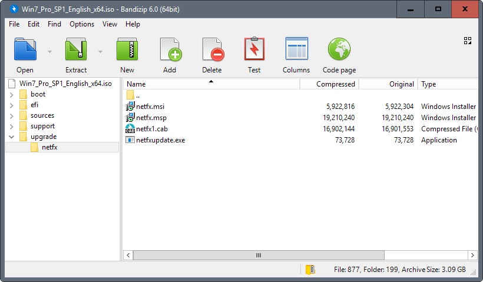This screenshot has height=282, width=483.
Task: Open the Help menu
Action: [133, 24]
